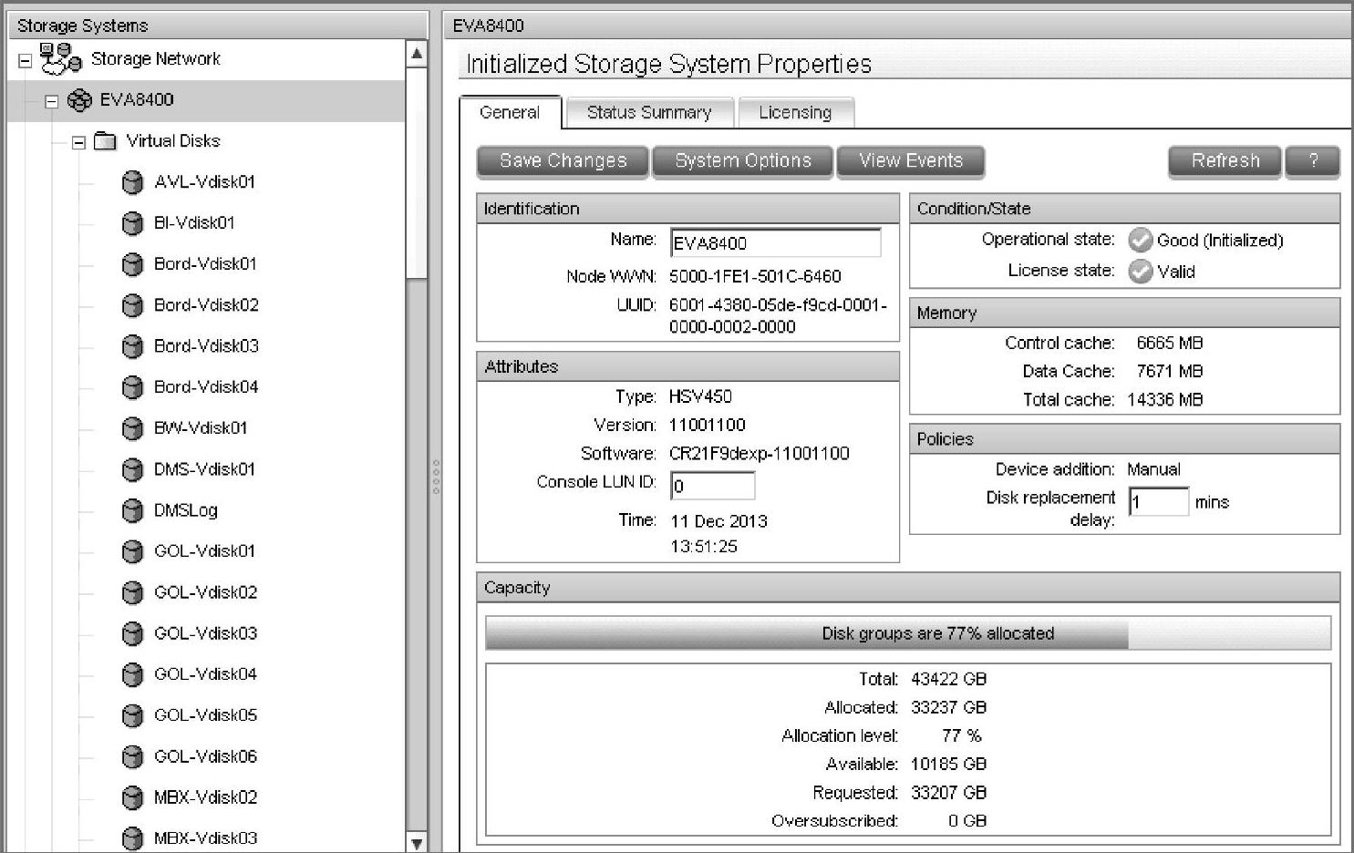Collapse the EVA8400 tree node
Image resolution: width=1354 pixels, height=853 pixels.
(52, 101)
